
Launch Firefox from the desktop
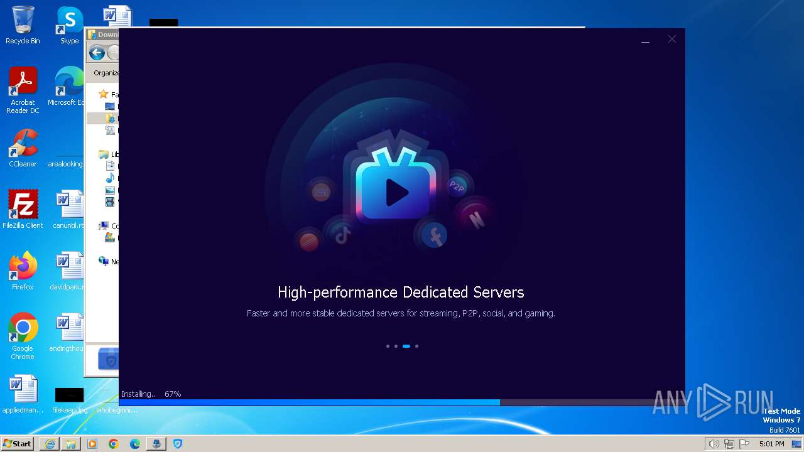point(23,271)
